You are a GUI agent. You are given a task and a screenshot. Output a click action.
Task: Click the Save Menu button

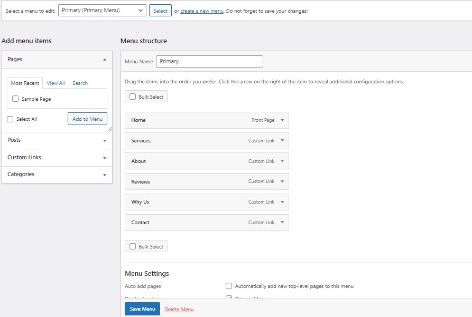(142, 309)
